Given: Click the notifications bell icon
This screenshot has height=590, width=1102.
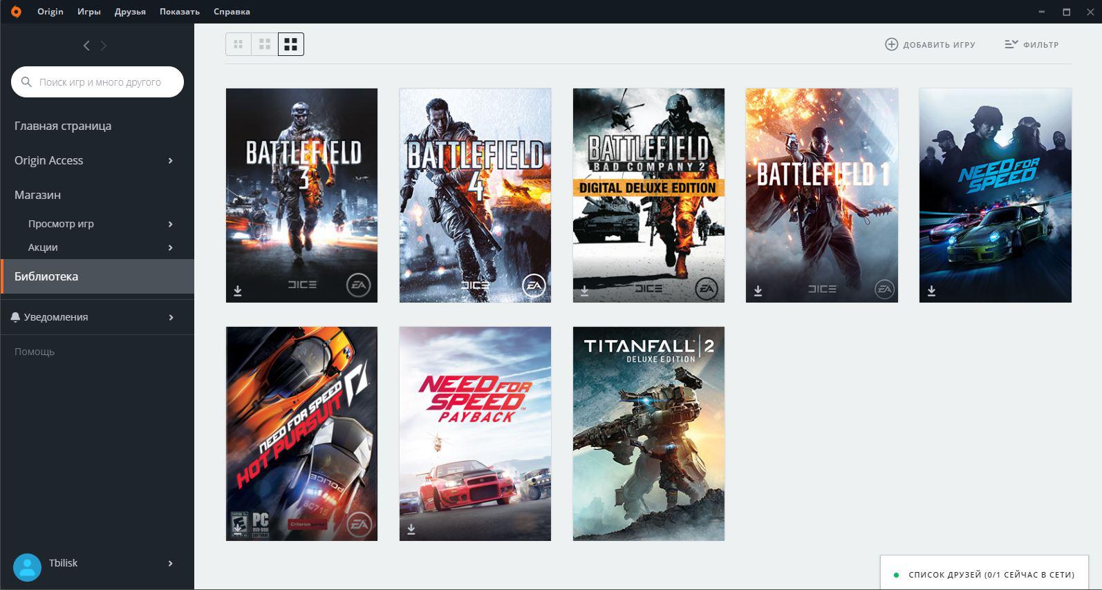Looking at the screenshot, I should 15,317.
